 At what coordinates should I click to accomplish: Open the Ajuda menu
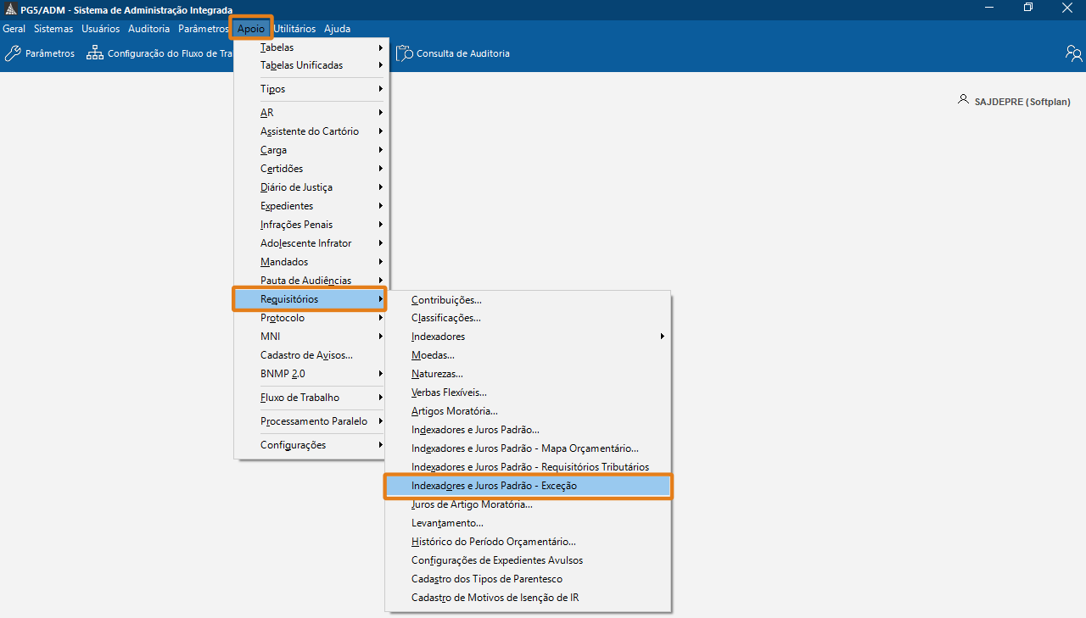pos(337,29)
